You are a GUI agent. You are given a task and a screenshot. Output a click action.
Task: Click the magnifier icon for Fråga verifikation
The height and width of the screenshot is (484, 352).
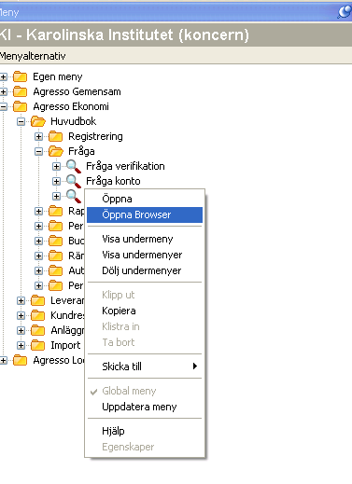pyautogui.click(x=74, y=166)
